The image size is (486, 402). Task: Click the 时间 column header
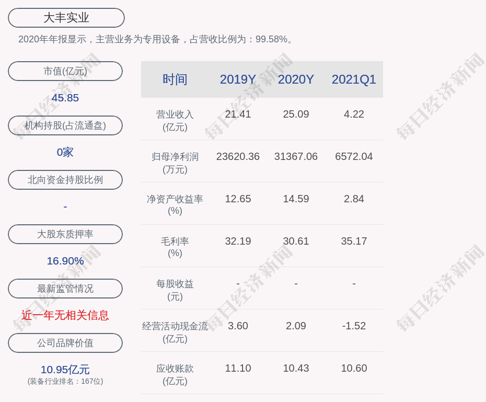[x=175, y=79]
